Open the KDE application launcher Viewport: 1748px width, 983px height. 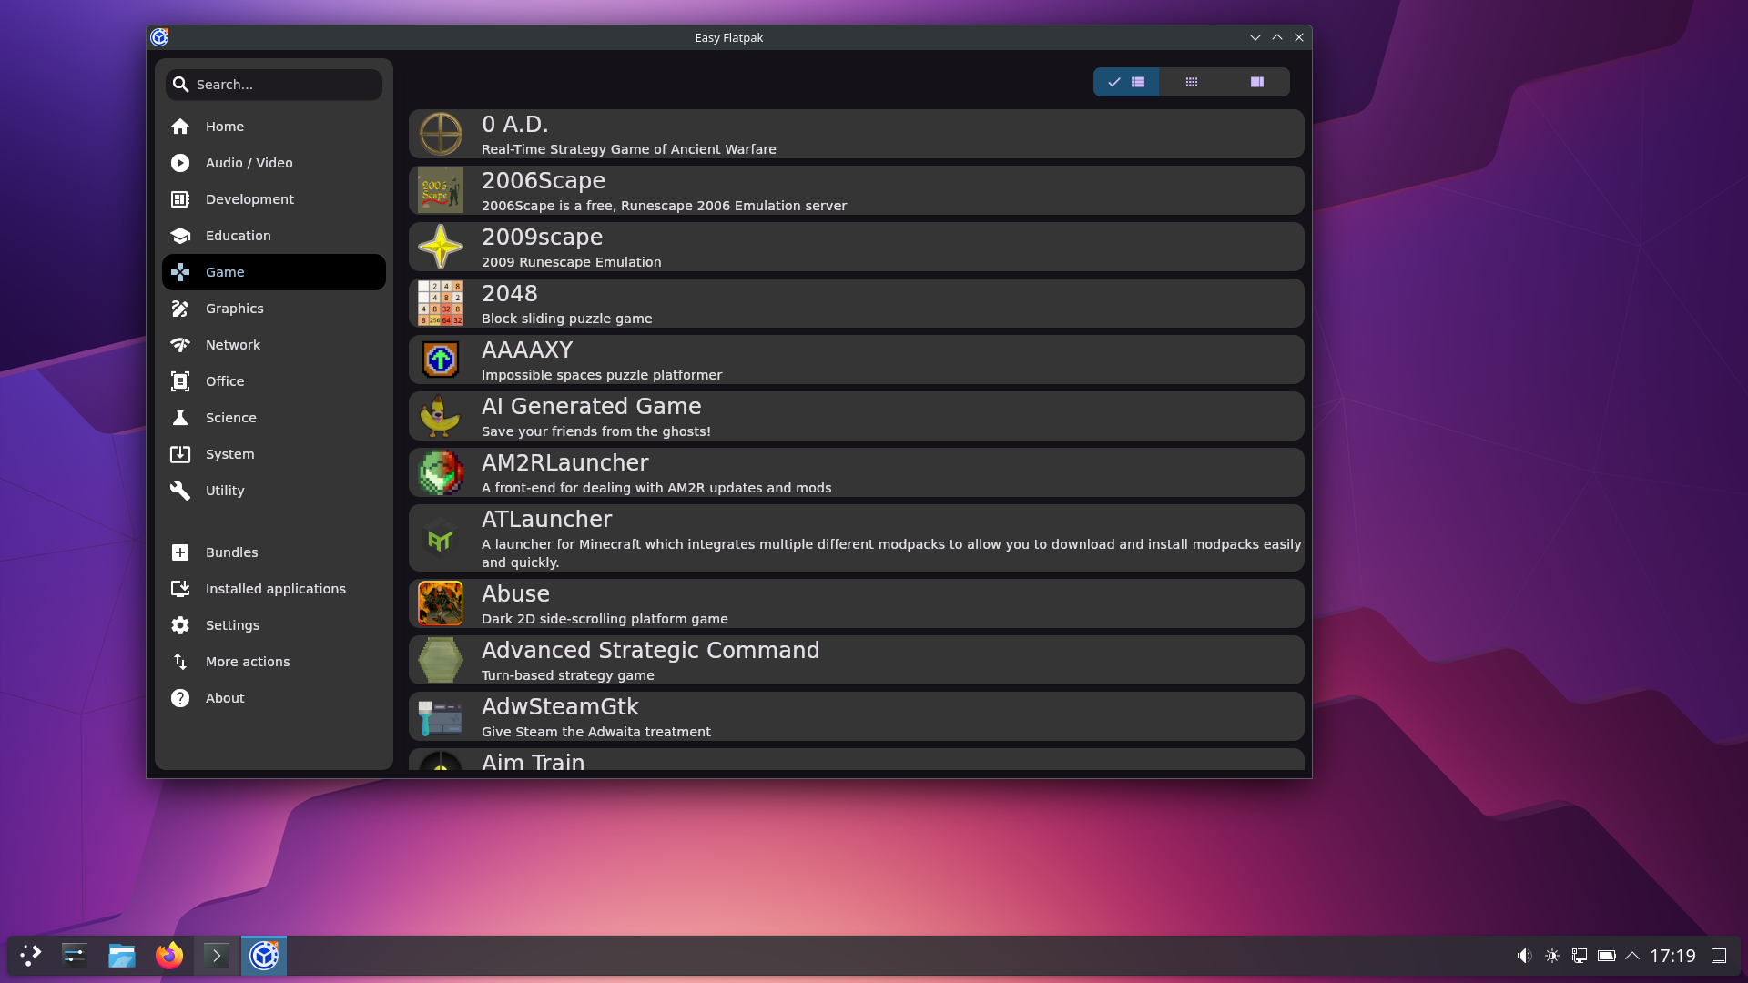pyautogui.click(x=31, y=956)
